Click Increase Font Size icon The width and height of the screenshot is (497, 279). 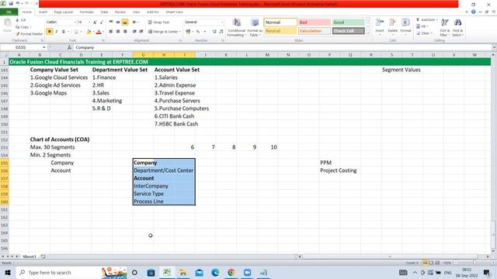tap(95, 22)
